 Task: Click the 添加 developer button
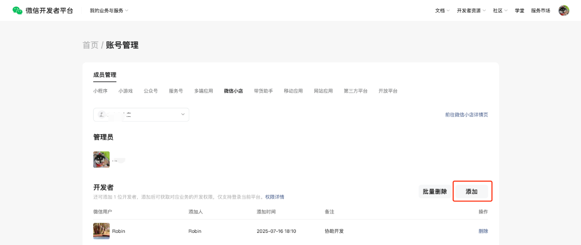pyautogui.click(x=472, y=192)
